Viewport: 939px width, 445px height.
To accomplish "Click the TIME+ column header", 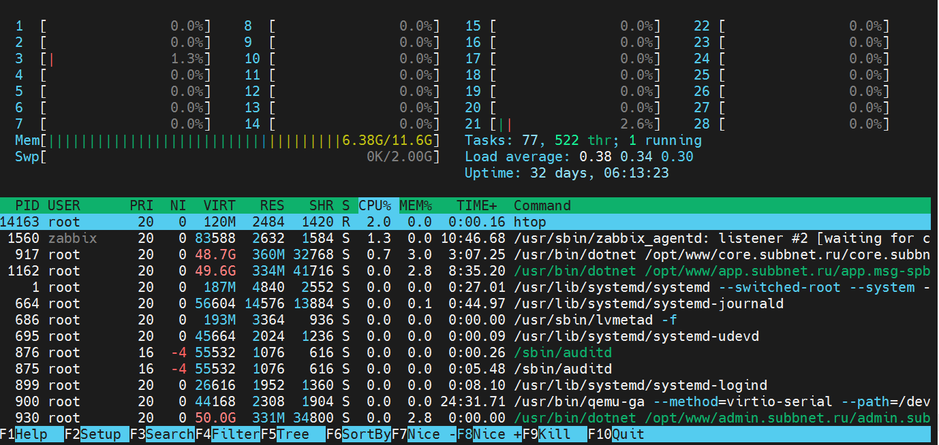I will [x=477, y=205].
